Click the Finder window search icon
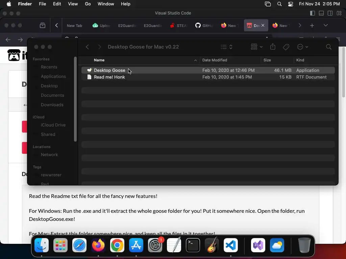The width and height of the screenshot is (346, 259). (328, 47)
